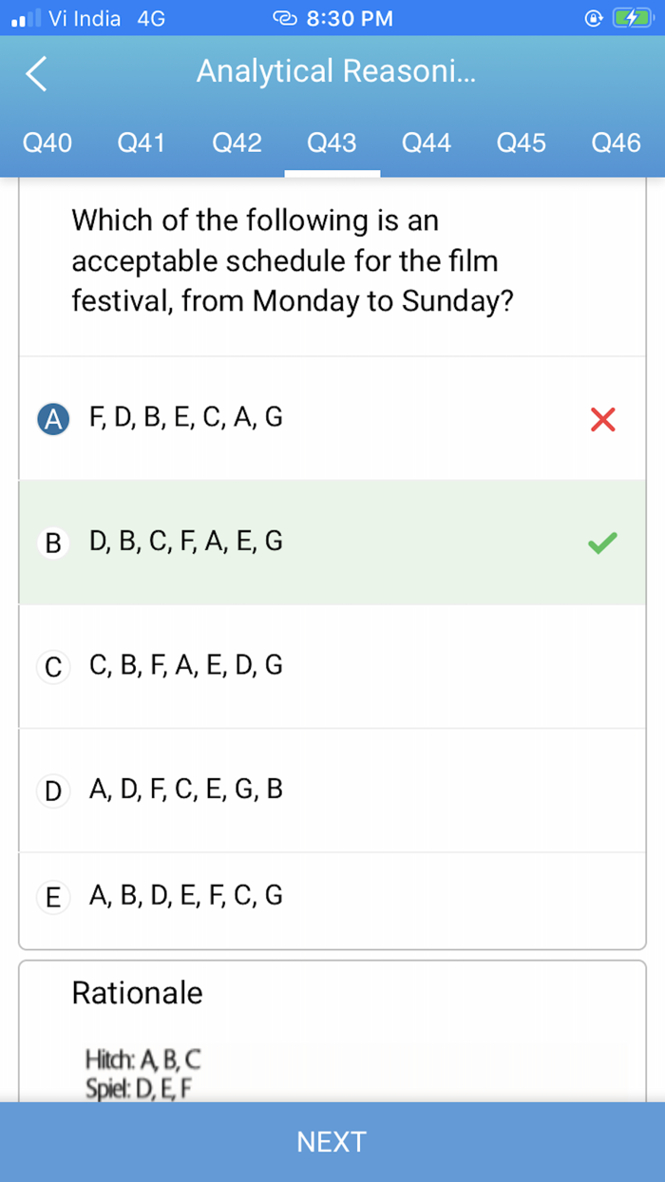
Task: Select the currently active Q43 tab
Action: point(332,143)
